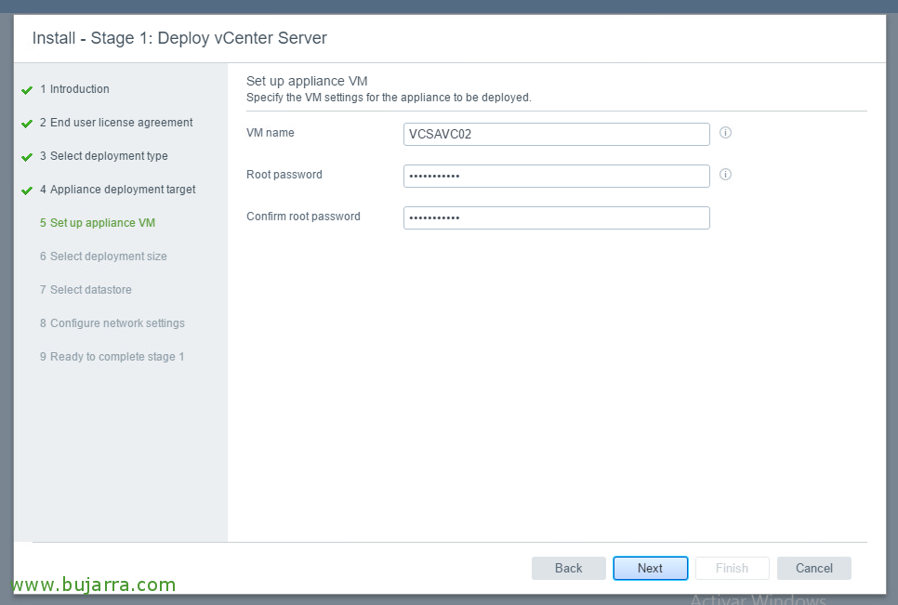
Task: Focus the Root password input field
Action: 556,176
